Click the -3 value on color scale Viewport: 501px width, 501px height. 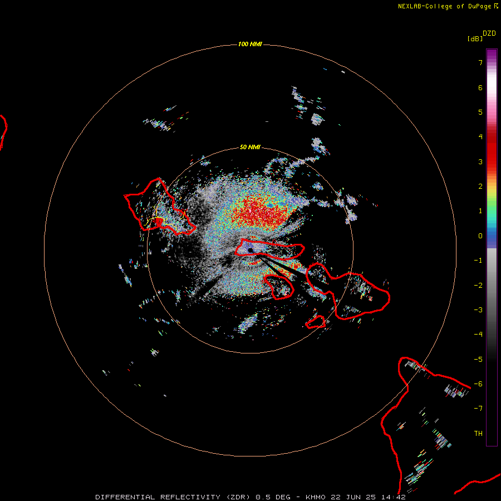click(x=478, y=310)
